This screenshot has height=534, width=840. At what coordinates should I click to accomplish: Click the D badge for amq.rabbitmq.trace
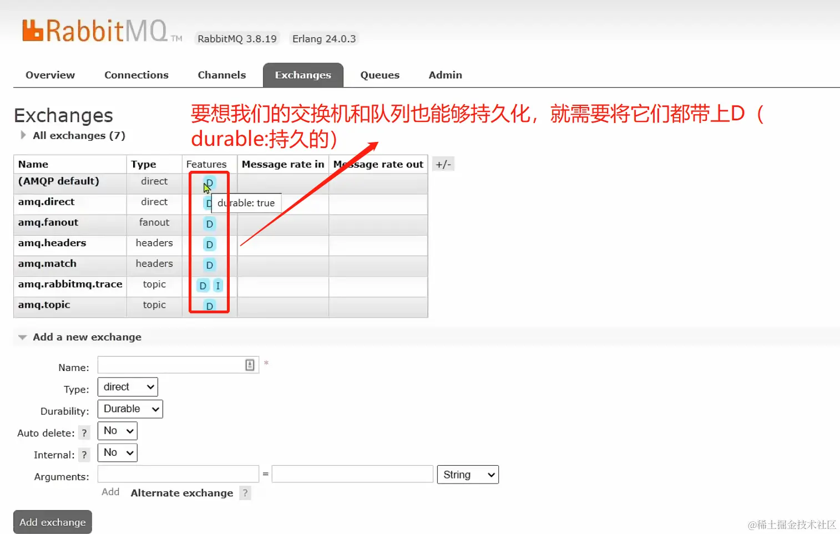[x=203, y=286]
